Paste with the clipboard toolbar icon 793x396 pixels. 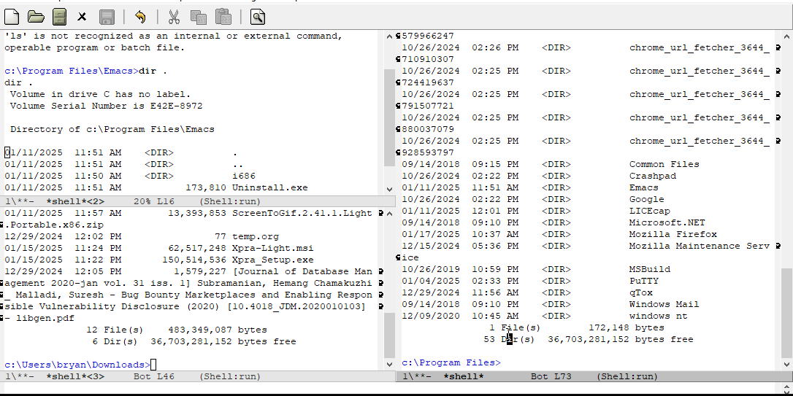coord(223,17)
